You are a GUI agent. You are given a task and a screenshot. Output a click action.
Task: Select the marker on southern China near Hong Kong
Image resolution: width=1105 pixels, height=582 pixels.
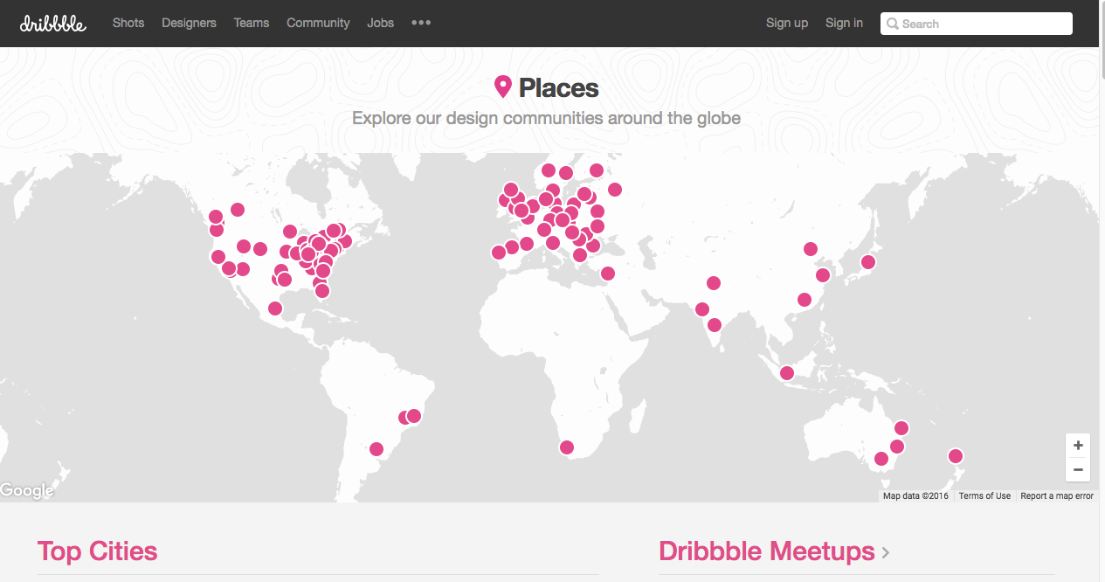[x=805, y=300]
